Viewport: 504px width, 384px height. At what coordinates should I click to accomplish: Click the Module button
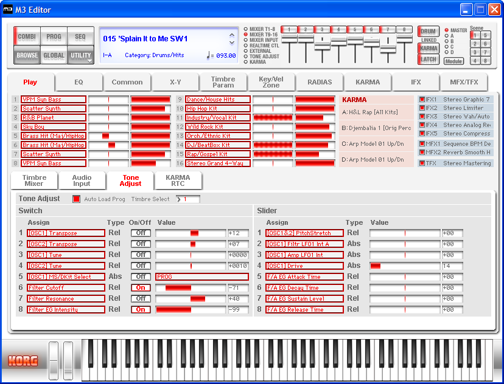453,61
